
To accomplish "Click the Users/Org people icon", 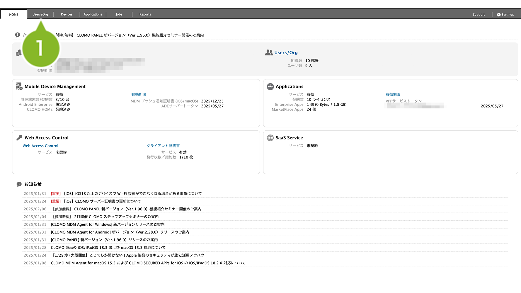I will pos(269,52).
